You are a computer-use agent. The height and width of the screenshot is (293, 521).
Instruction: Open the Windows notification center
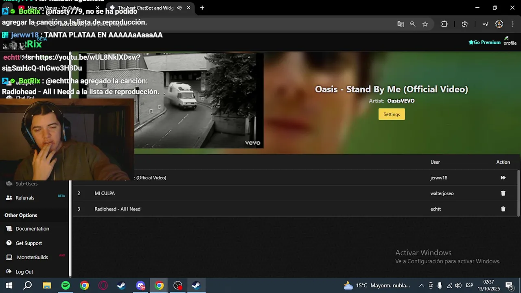click(509, 286)
